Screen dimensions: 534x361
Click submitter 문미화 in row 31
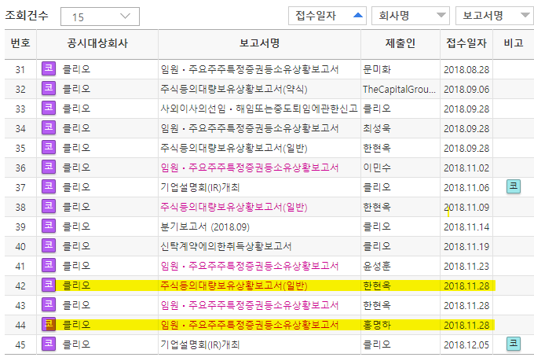[377, 69]
